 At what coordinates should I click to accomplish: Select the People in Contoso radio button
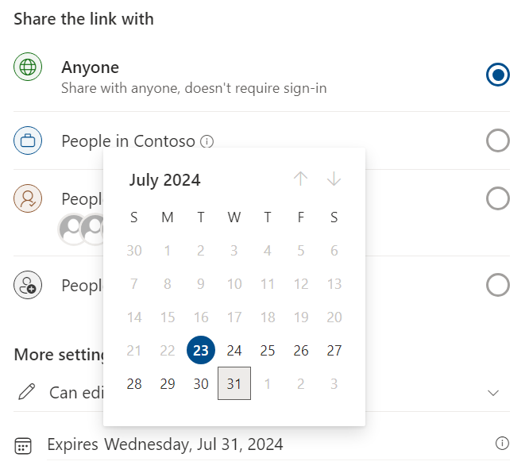click(497, 140)
